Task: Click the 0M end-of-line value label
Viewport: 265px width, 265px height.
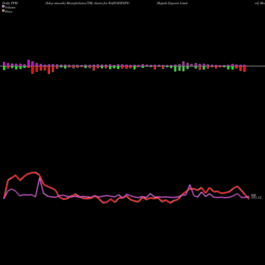Action: pyautogui.click(x=254, y=195)
